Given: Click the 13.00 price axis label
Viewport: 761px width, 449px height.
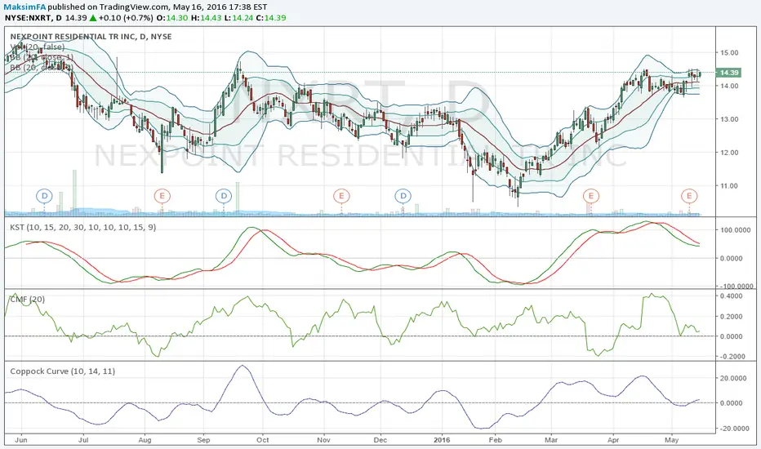Looking at the screenshot, I should pyautogui.click(x=729, y=119).
